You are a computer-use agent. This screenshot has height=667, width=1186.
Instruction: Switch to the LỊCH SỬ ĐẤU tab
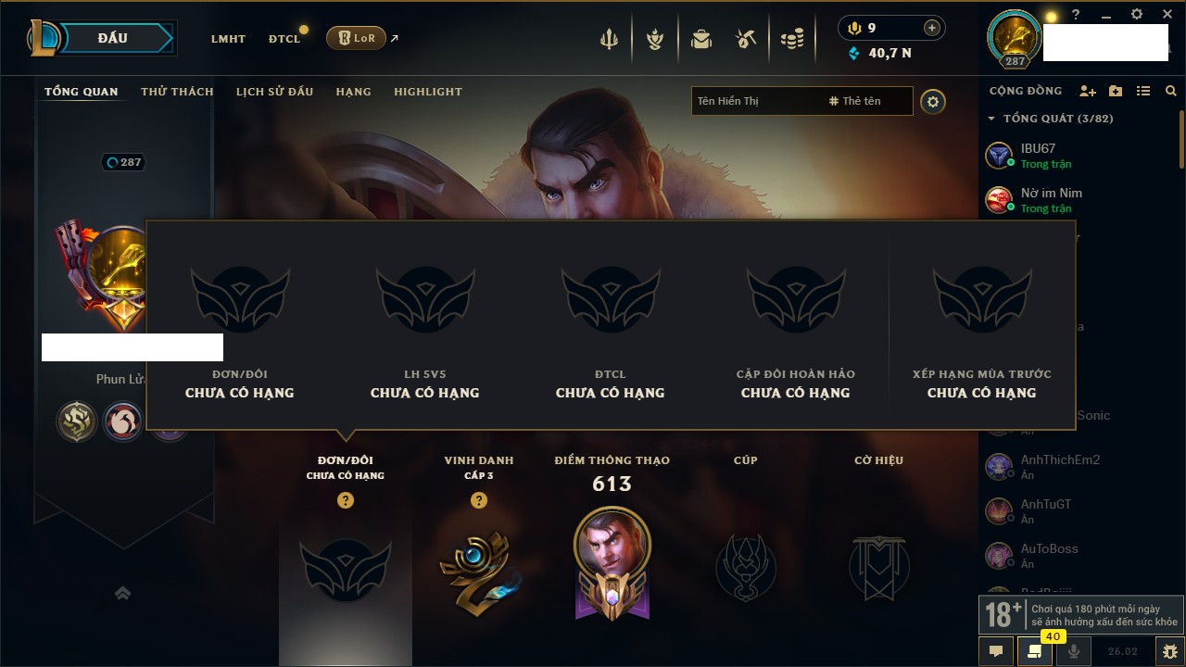274,92
